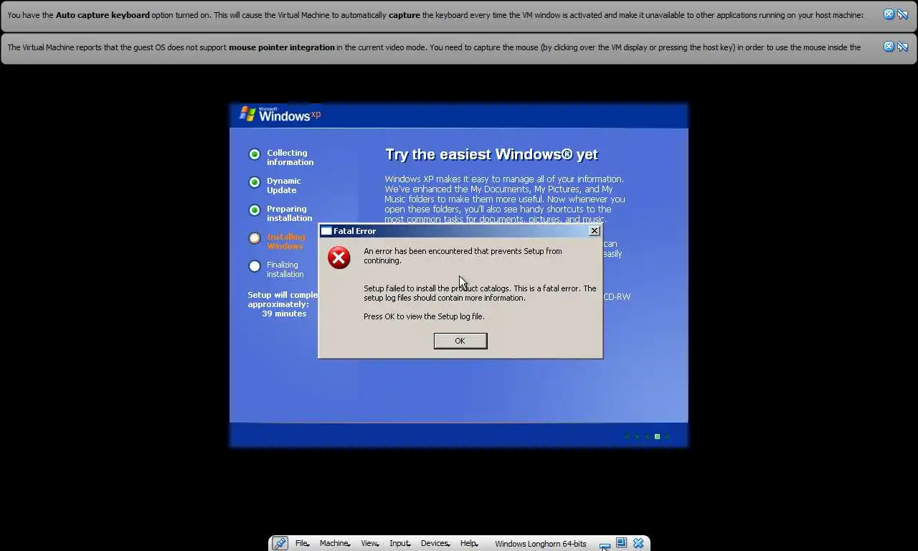Open the View menu in the mini toolbar
The image size is (918, 551).
pos(369,543)
